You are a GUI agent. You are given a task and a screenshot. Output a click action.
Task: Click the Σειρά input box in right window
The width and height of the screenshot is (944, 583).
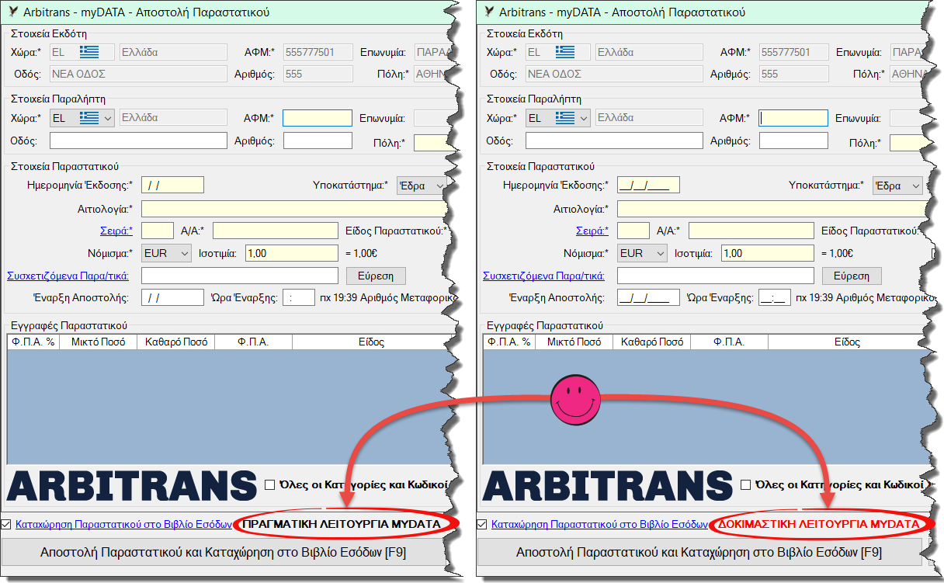coord(633,231)
